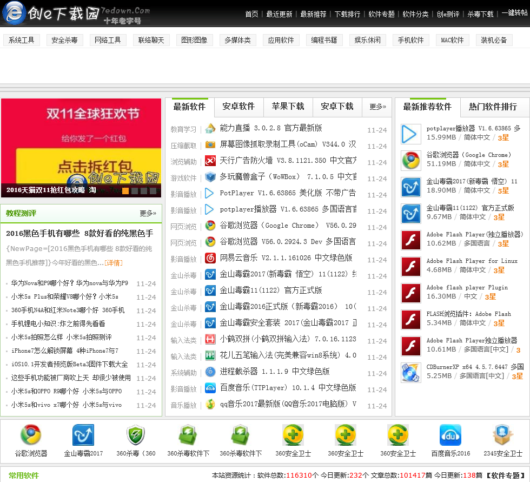Open 金山毒霸2017 icon in bottom strip
The width and height of the screenshot is (530, 482).
tap(83, 435)
